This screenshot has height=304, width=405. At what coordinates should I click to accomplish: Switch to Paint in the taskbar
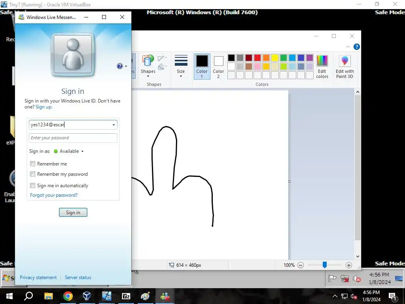[145, 296]
